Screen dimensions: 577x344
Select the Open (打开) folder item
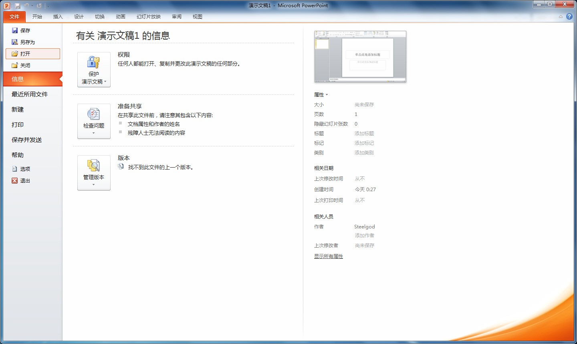pos(33,54)
